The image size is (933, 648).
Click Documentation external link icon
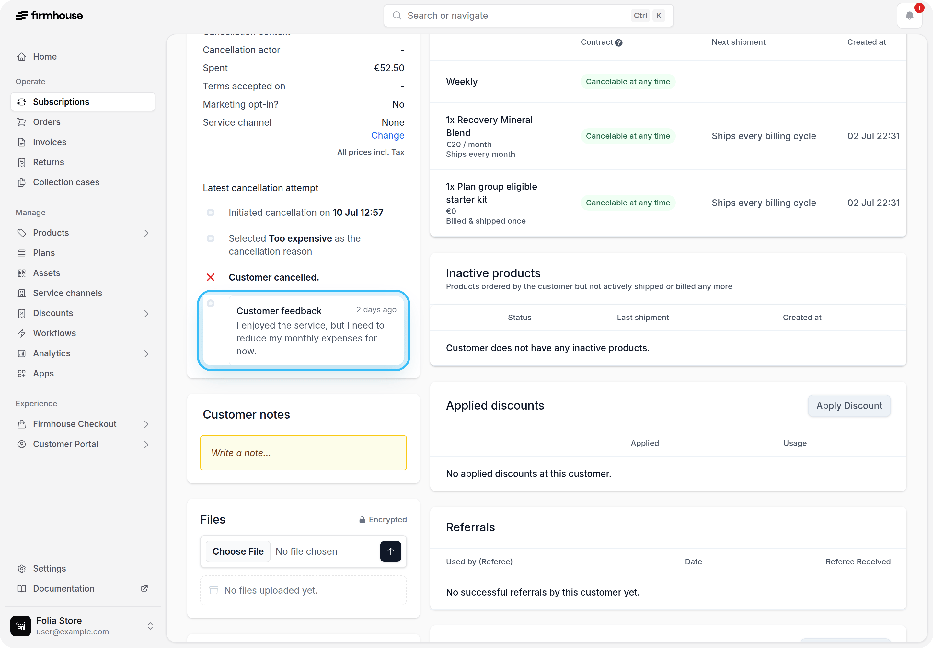point(144,588)
